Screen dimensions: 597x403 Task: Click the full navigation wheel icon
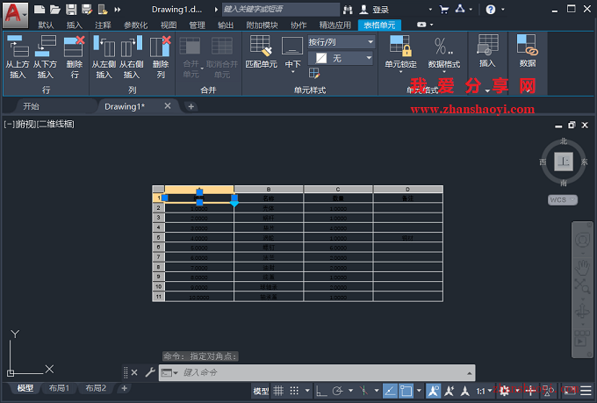(582, 241)
